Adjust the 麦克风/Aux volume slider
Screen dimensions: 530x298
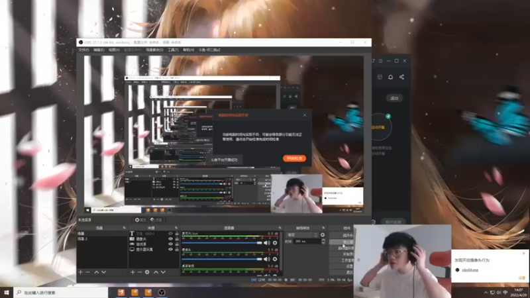point(222,242)
